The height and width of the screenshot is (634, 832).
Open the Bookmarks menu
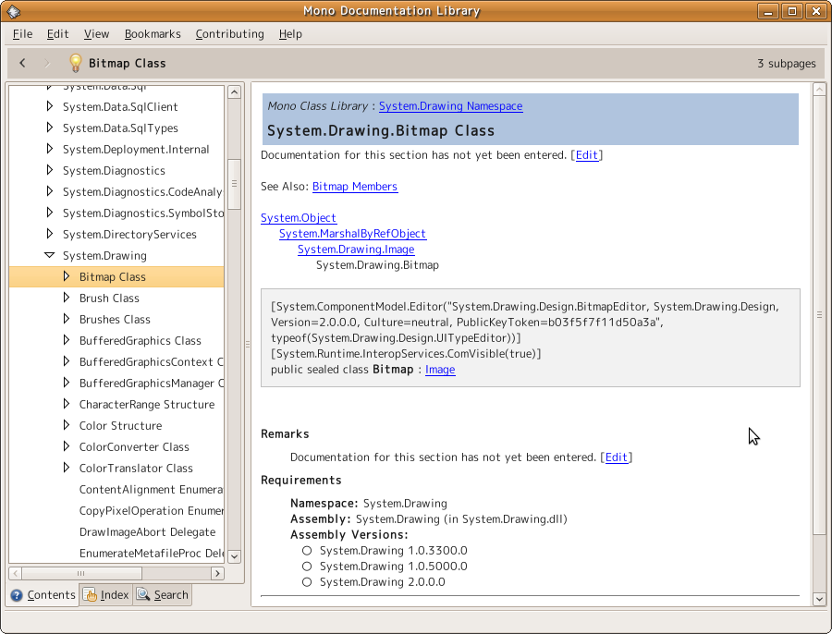point(153,34)
